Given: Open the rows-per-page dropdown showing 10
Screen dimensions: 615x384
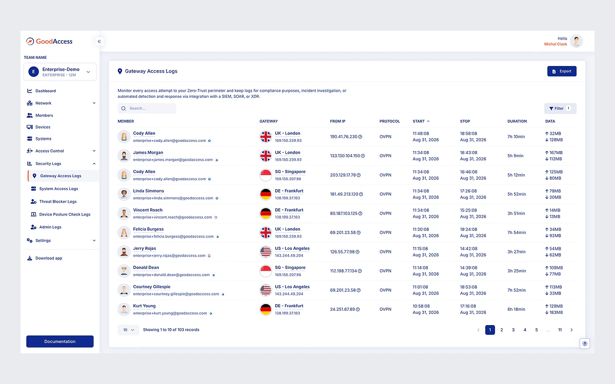Looking at the screenshot, I should tap(128, 330).
